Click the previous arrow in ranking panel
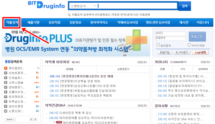This screenshot has width=215, height=124. [31, 119]
